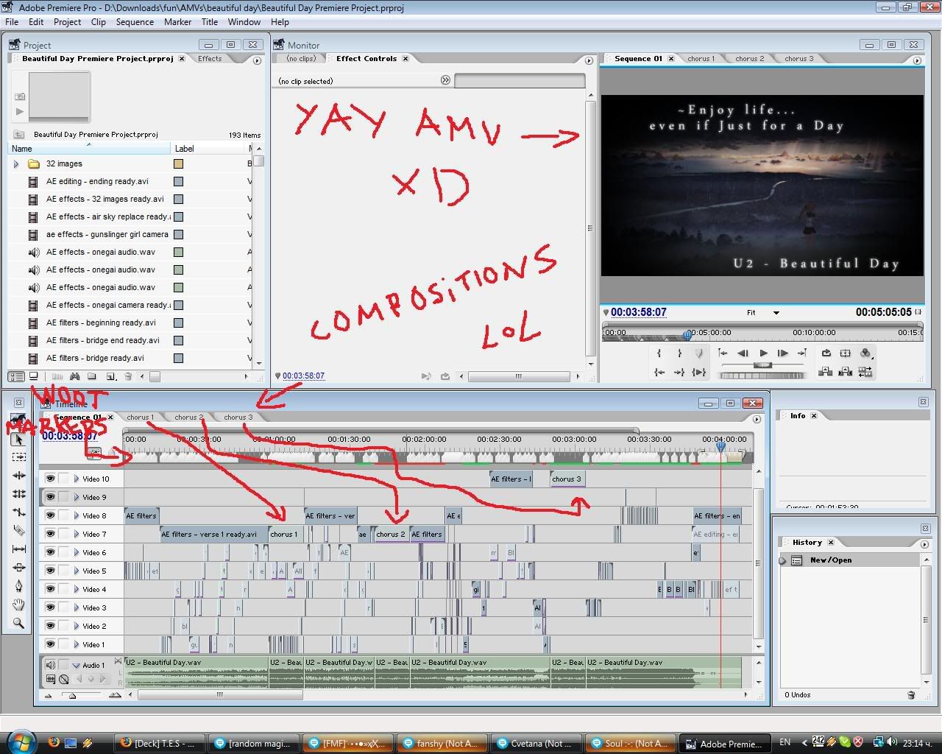Select the Razor tool in the toolbox
Image resolution: width=942 pixels, height=754 pixels.
[18, 531]
